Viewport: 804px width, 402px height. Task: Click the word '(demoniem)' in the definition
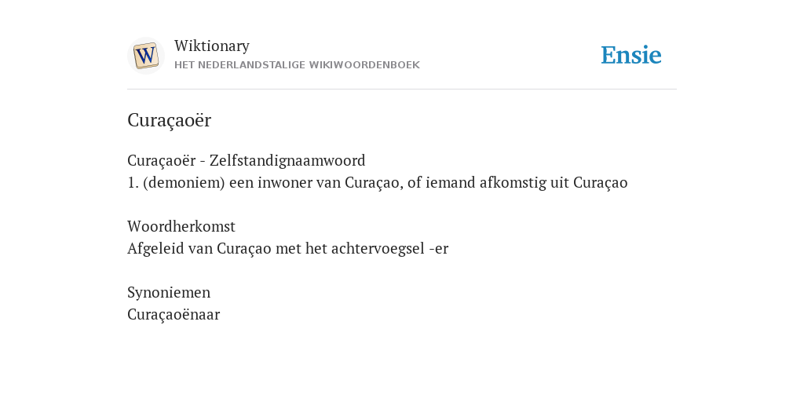click(184, 182)
